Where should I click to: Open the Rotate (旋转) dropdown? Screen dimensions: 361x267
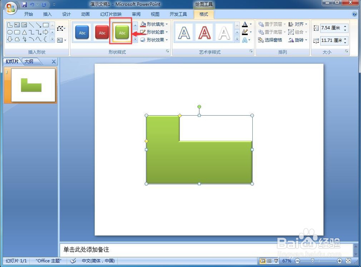(298, 40)
